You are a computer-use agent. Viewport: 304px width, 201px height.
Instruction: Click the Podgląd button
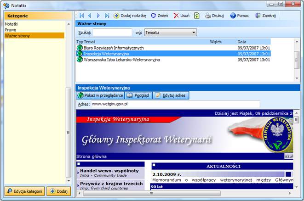(x=138, y=95)
